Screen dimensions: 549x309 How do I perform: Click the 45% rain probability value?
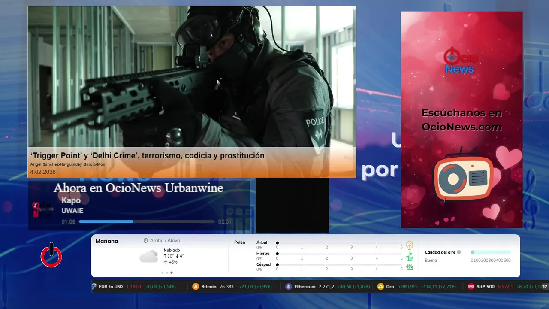[173, 262]
